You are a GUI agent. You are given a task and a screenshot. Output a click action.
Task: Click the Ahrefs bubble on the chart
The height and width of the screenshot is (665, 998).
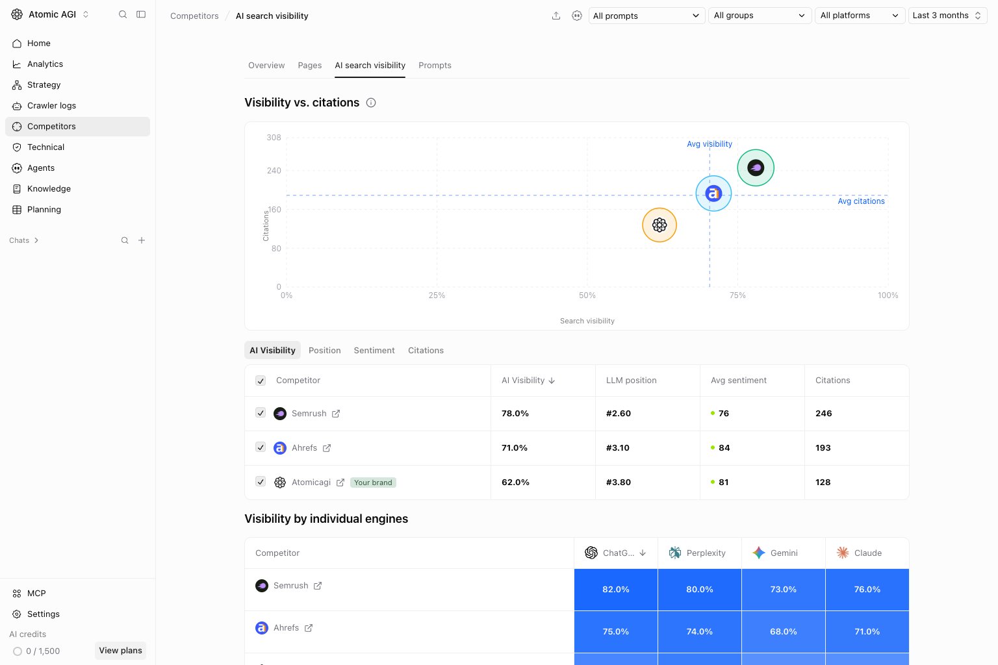713,194
